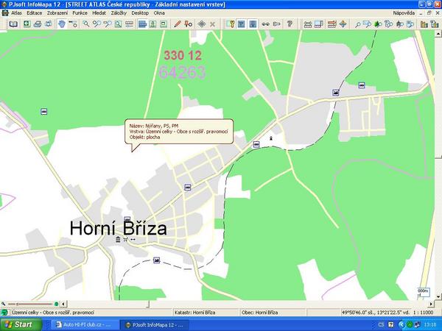Click the route planning toolbar icon
Screen dimensions: 442x331
click(x=308, y=24)
